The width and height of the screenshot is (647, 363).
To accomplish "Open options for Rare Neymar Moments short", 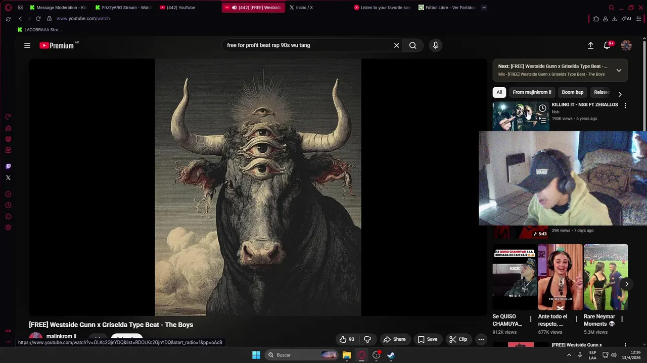I will coord(622,319).
